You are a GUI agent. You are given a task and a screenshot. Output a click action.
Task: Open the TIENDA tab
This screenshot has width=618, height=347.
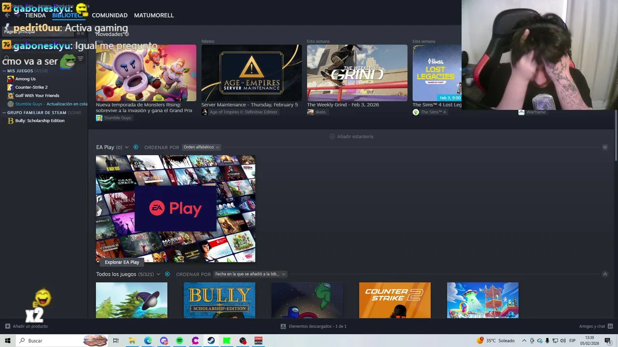coord(35,15)
